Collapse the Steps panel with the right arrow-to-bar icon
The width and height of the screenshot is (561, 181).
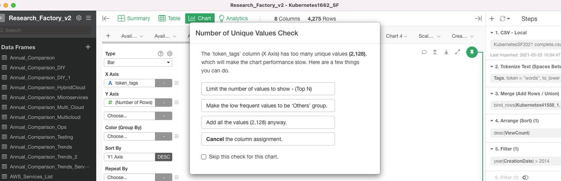(478, 19)
